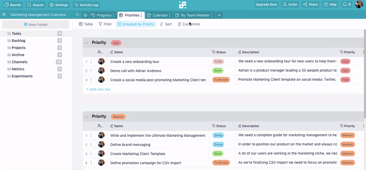
Task: Select the Priorities tab
Action: [x=131, y=15]
